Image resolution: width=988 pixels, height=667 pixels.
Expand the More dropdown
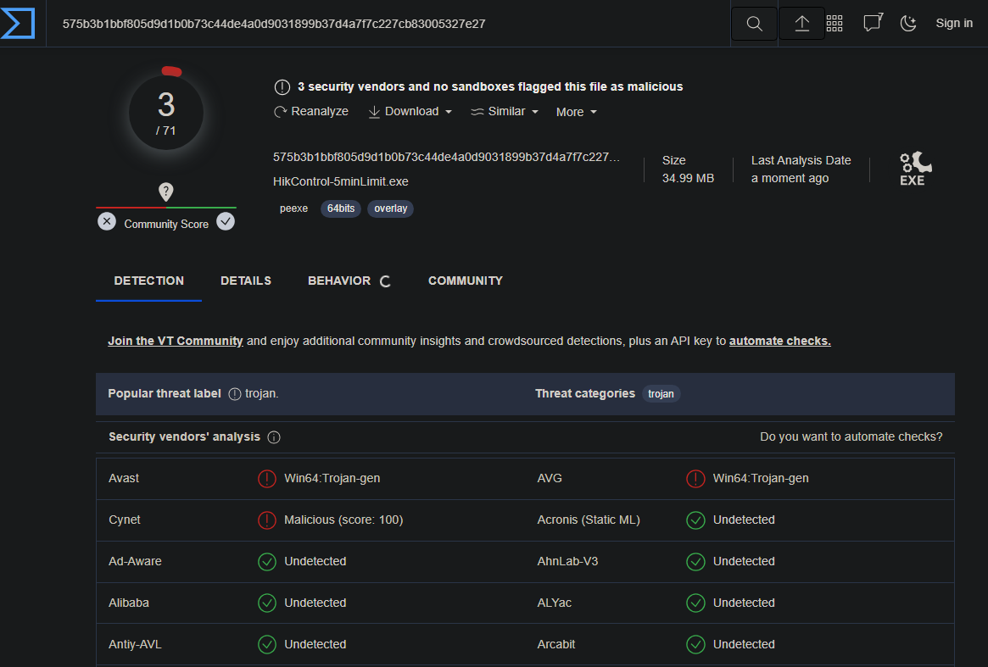(x=576, y=112)
